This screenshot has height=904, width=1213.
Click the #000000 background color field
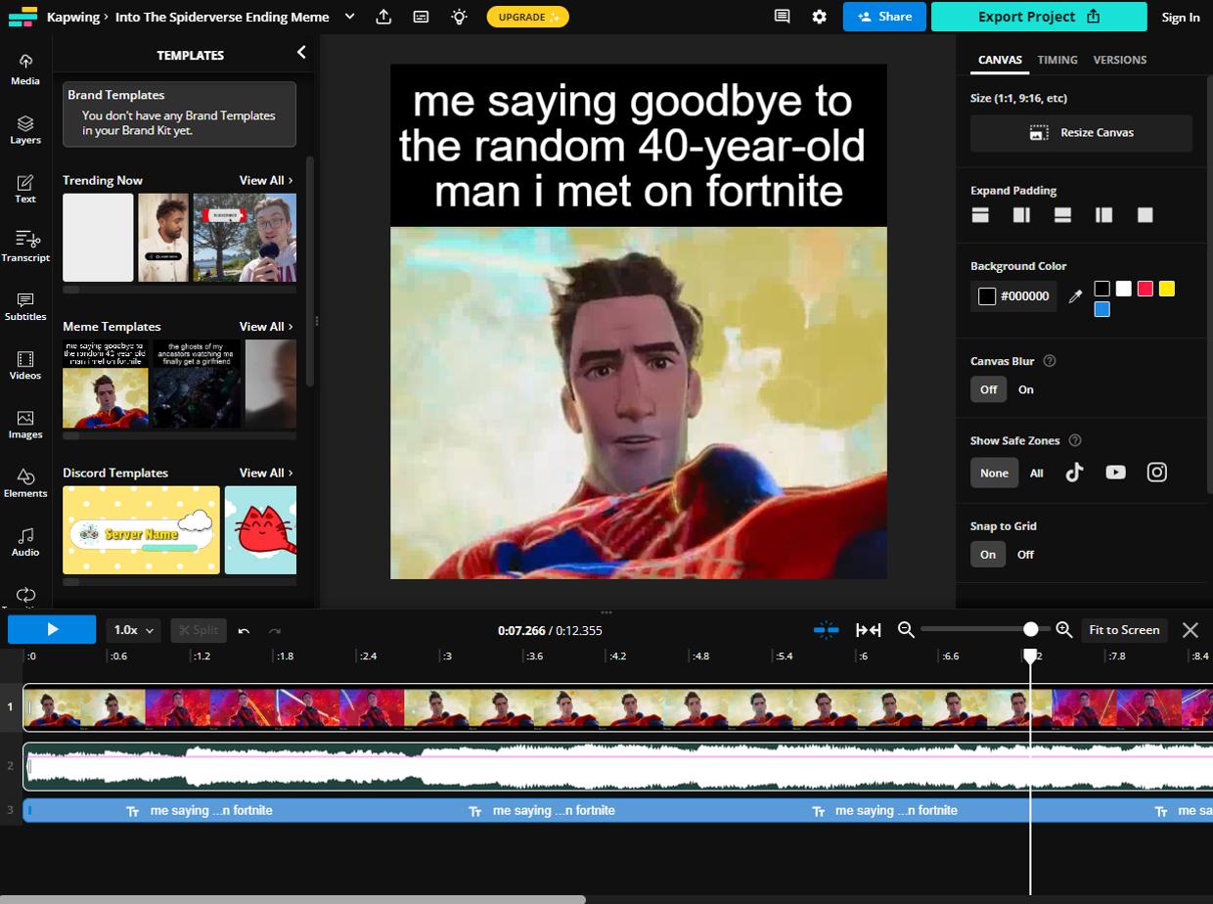click(1014, 296)
